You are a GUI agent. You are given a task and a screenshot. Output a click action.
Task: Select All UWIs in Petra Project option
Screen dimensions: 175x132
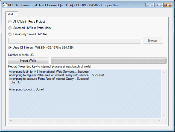[10, 22]
